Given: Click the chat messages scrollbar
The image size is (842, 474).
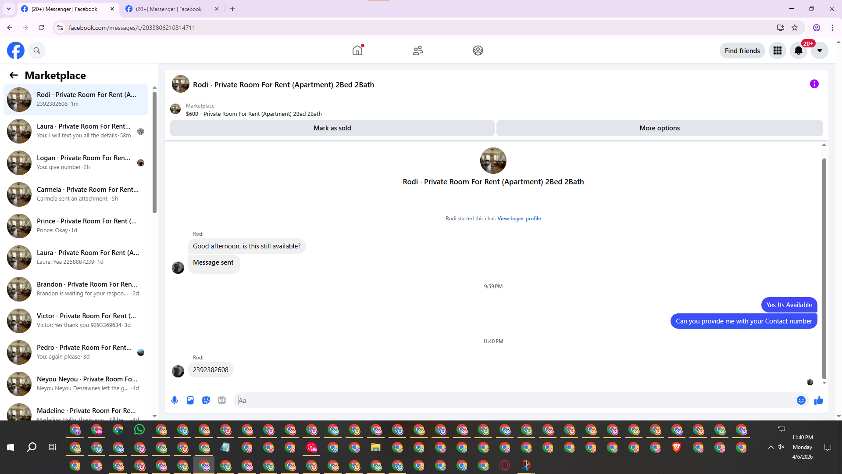Looking at the screenshot, I should click(x=824, y=269).
